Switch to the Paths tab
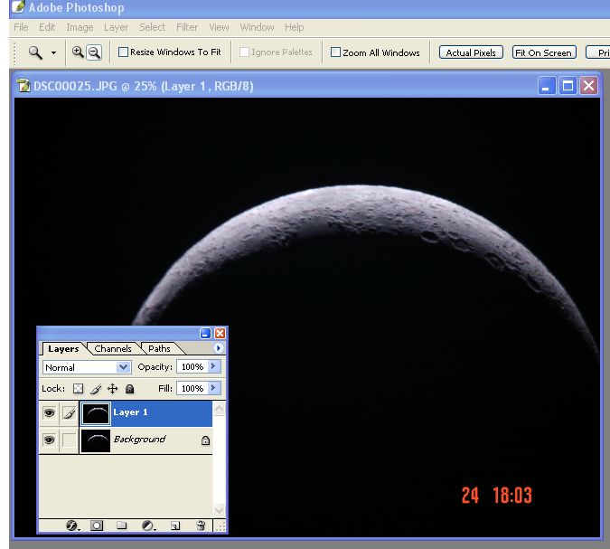Viewport: 610px width, 549px height. [159, 348]
